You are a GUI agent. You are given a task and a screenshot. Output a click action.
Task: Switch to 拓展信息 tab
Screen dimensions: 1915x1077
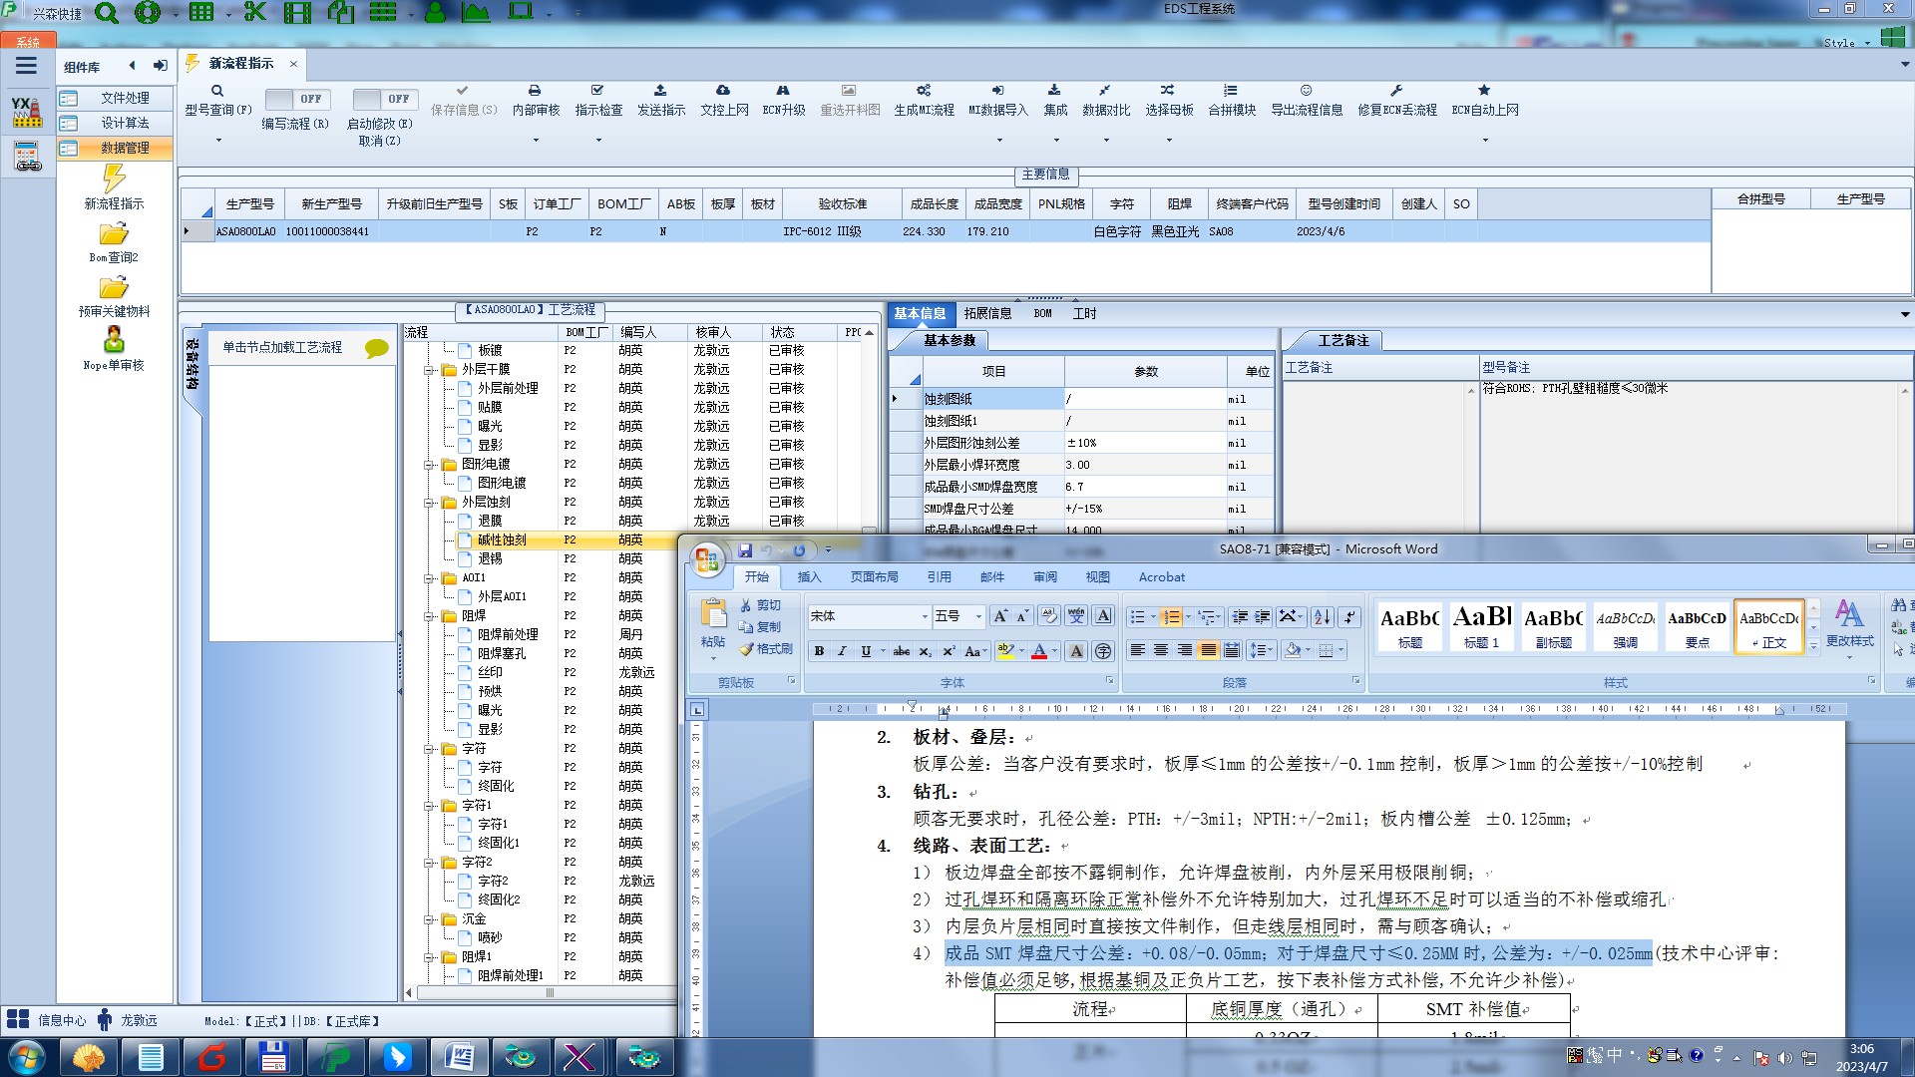point(987,313)
